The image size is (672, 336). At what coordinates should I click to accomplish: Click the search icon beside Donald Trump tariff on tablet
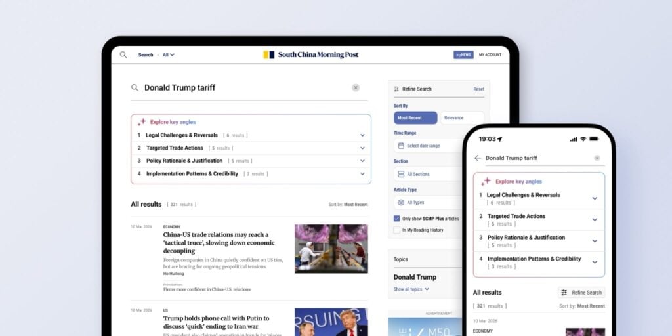(x=135, y=88)
